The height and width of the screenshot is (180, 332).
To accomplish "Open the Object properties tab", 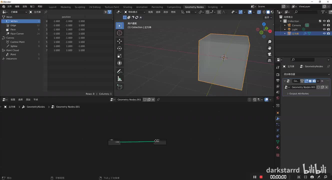I will (278, 113).
